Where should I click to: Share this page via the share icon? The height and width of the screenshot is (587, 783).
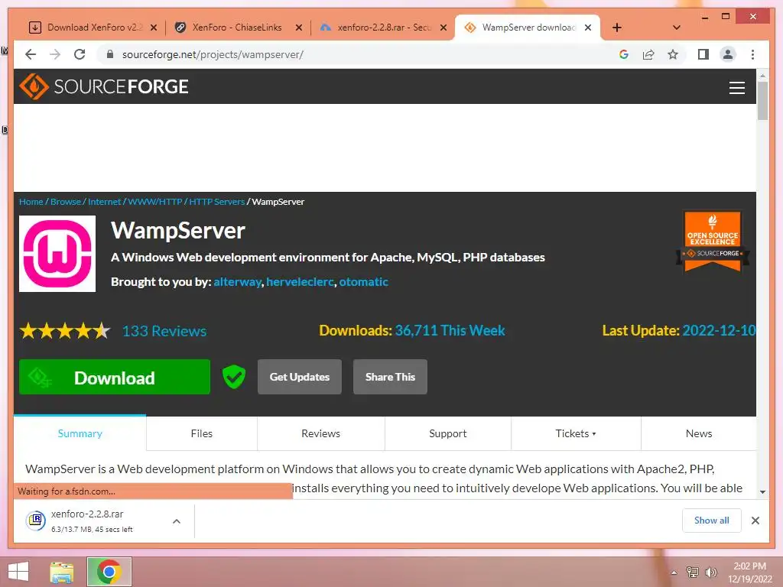[648, 54]
